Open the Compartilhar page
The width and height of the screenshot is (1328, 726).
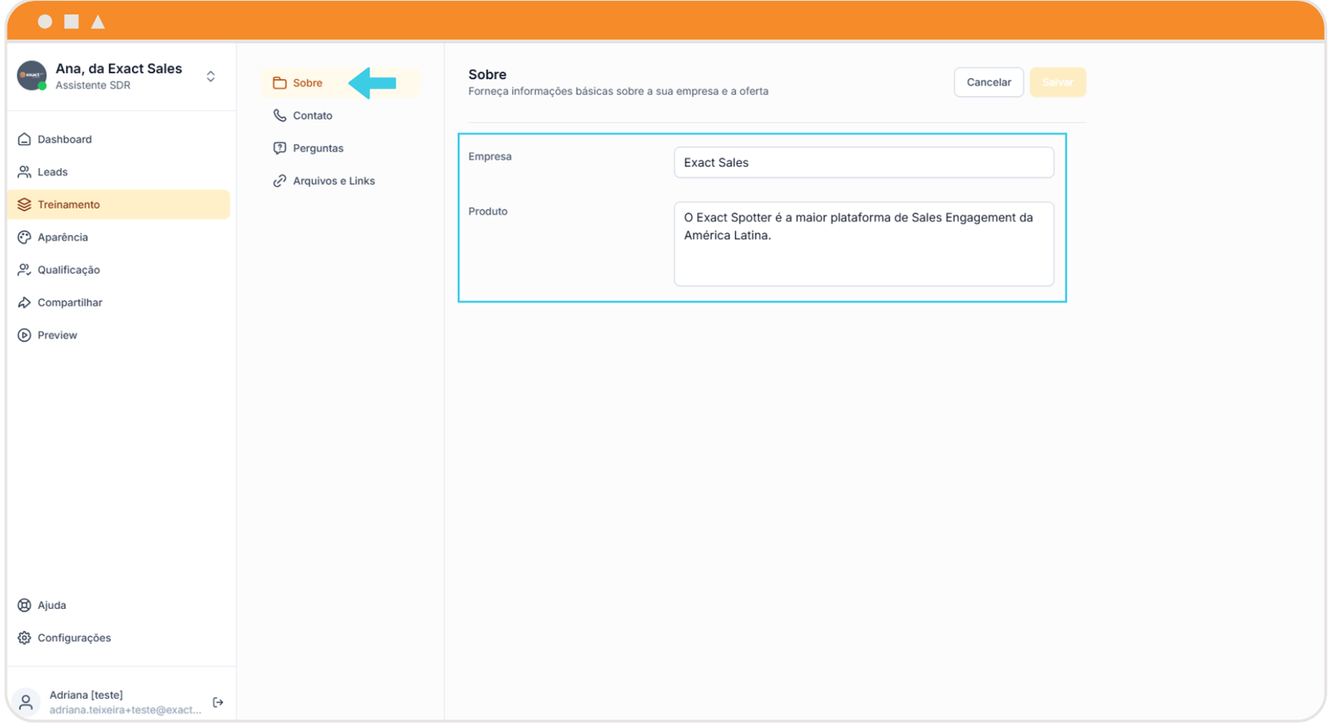119,302
